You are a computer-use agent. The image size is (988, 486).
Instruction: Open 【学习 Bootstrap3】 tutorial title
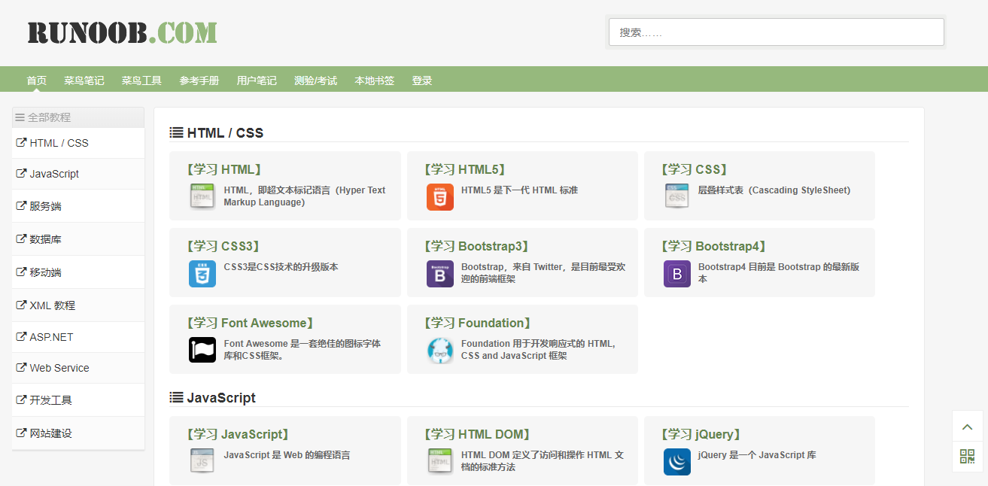coord(476,247)
